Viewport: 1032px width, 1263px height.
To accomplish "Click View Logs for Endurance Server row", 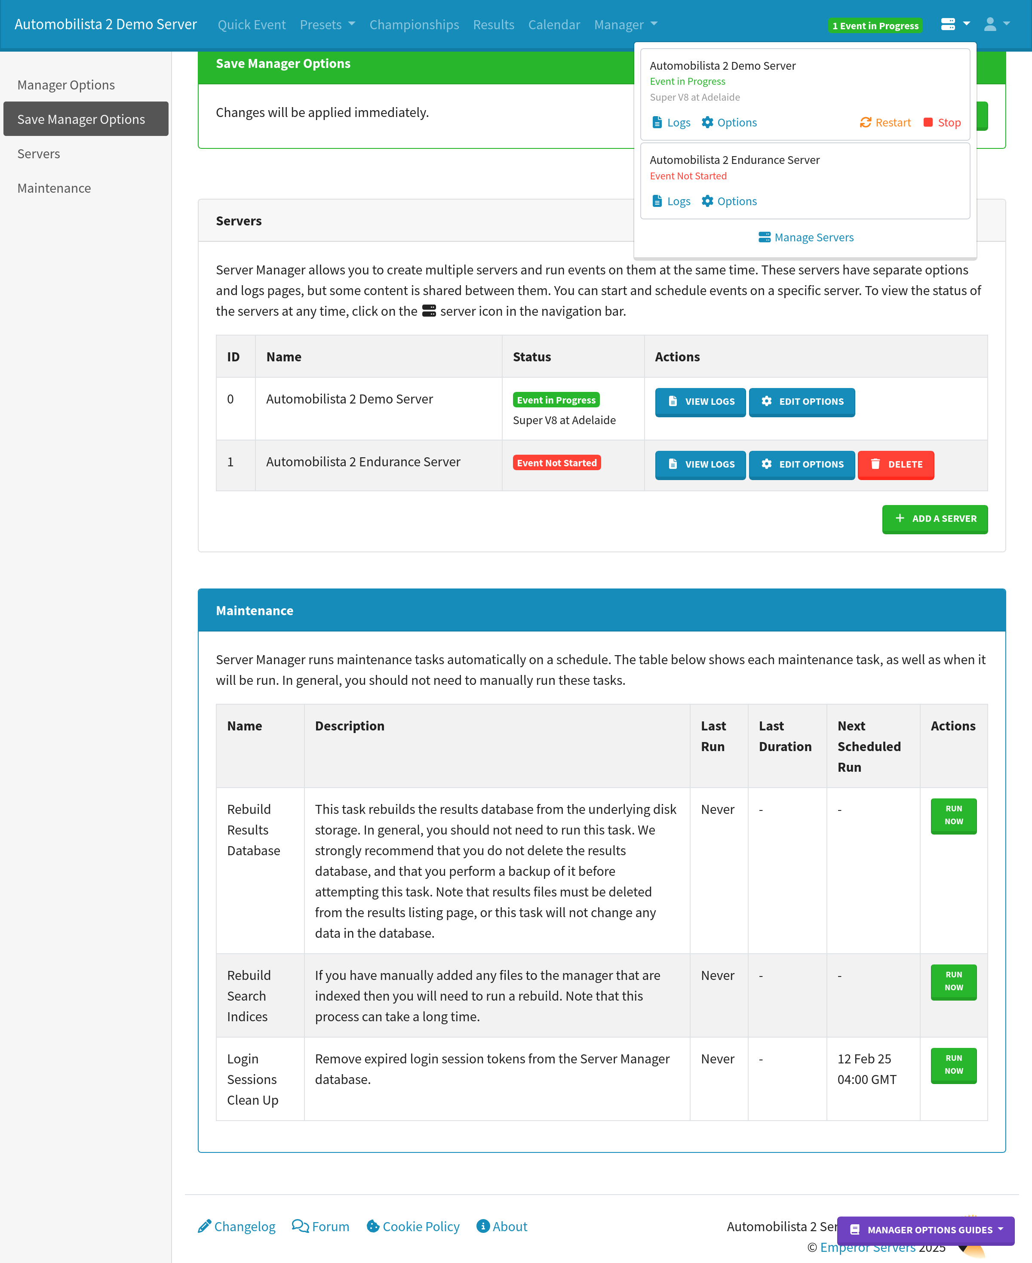I will point(700,465).
